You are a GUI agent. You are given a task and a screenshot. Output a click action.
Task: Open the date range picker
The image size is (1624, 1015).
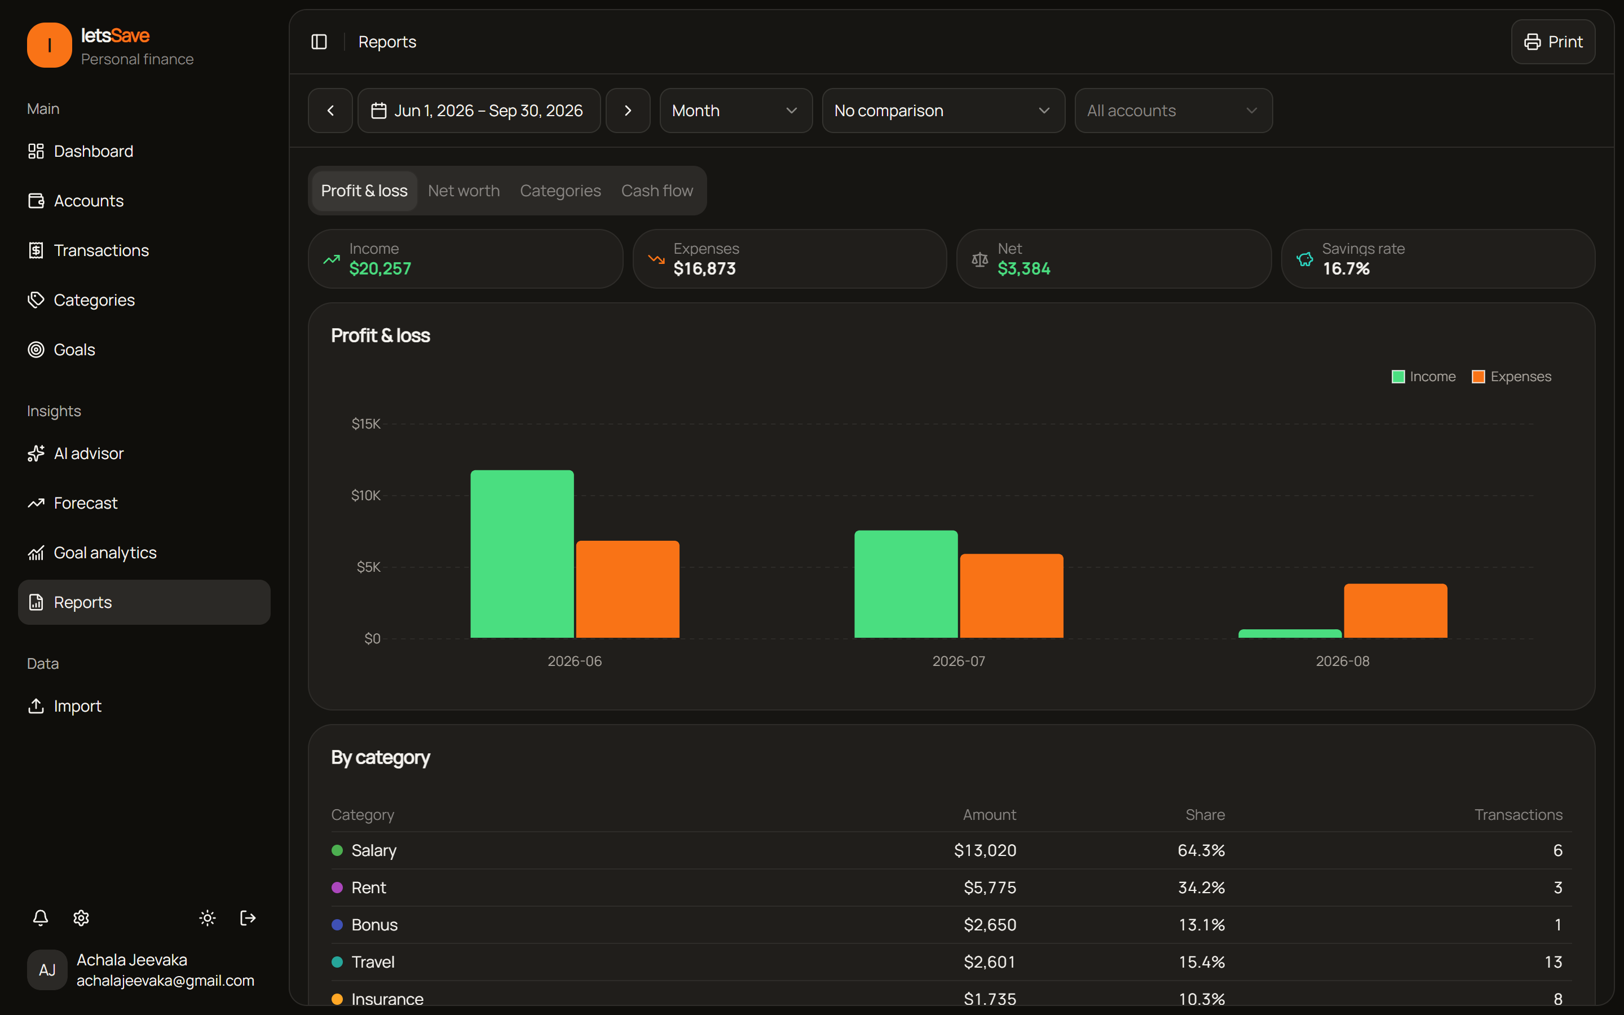[x=479, y=111]
